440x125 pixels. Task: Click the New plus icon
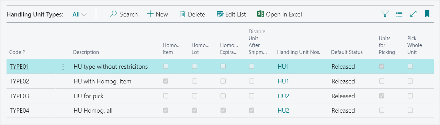(150, 14)
